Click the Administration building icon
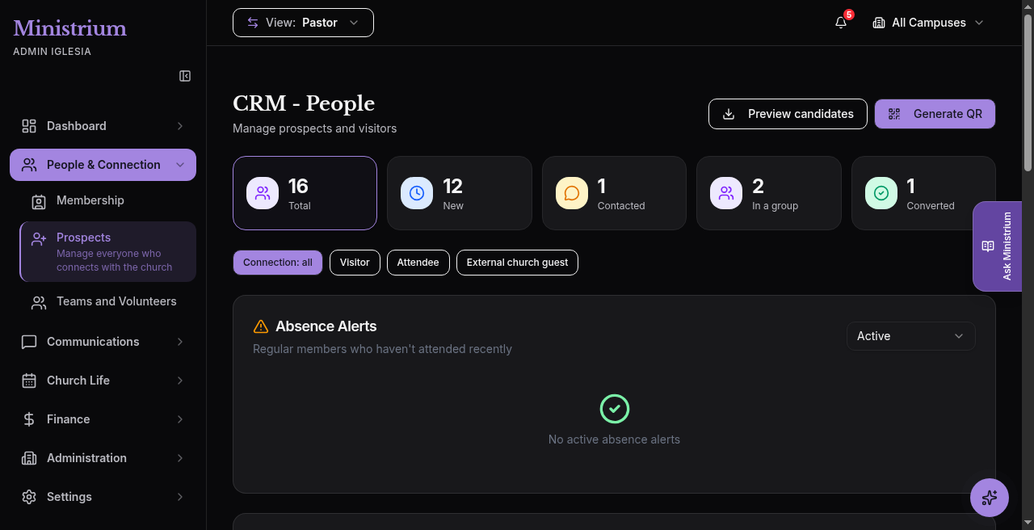This screenshot has width=1034, height=530. click(x=29, y=458)
